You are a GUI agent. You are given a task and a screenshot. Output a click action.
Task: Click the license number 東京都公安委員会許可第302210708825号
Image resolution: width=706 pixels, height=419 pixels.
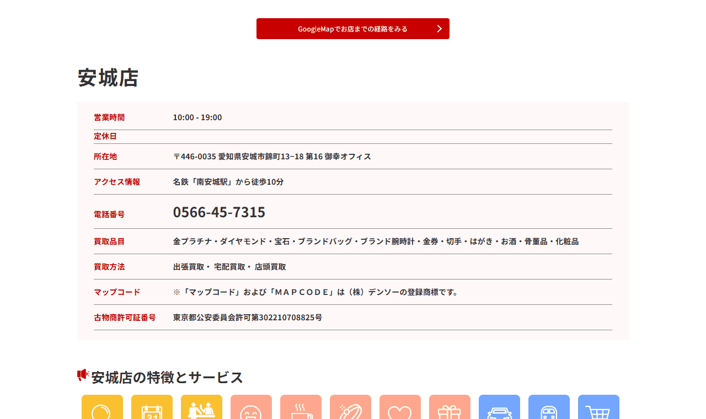(x=248, y=318)
